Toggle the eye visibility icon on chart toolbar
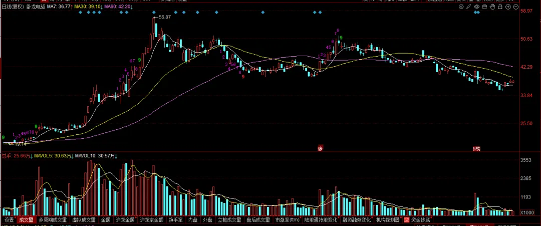This screenshot has width=541, height=226. pyautogui.click(x=477, y=7)
